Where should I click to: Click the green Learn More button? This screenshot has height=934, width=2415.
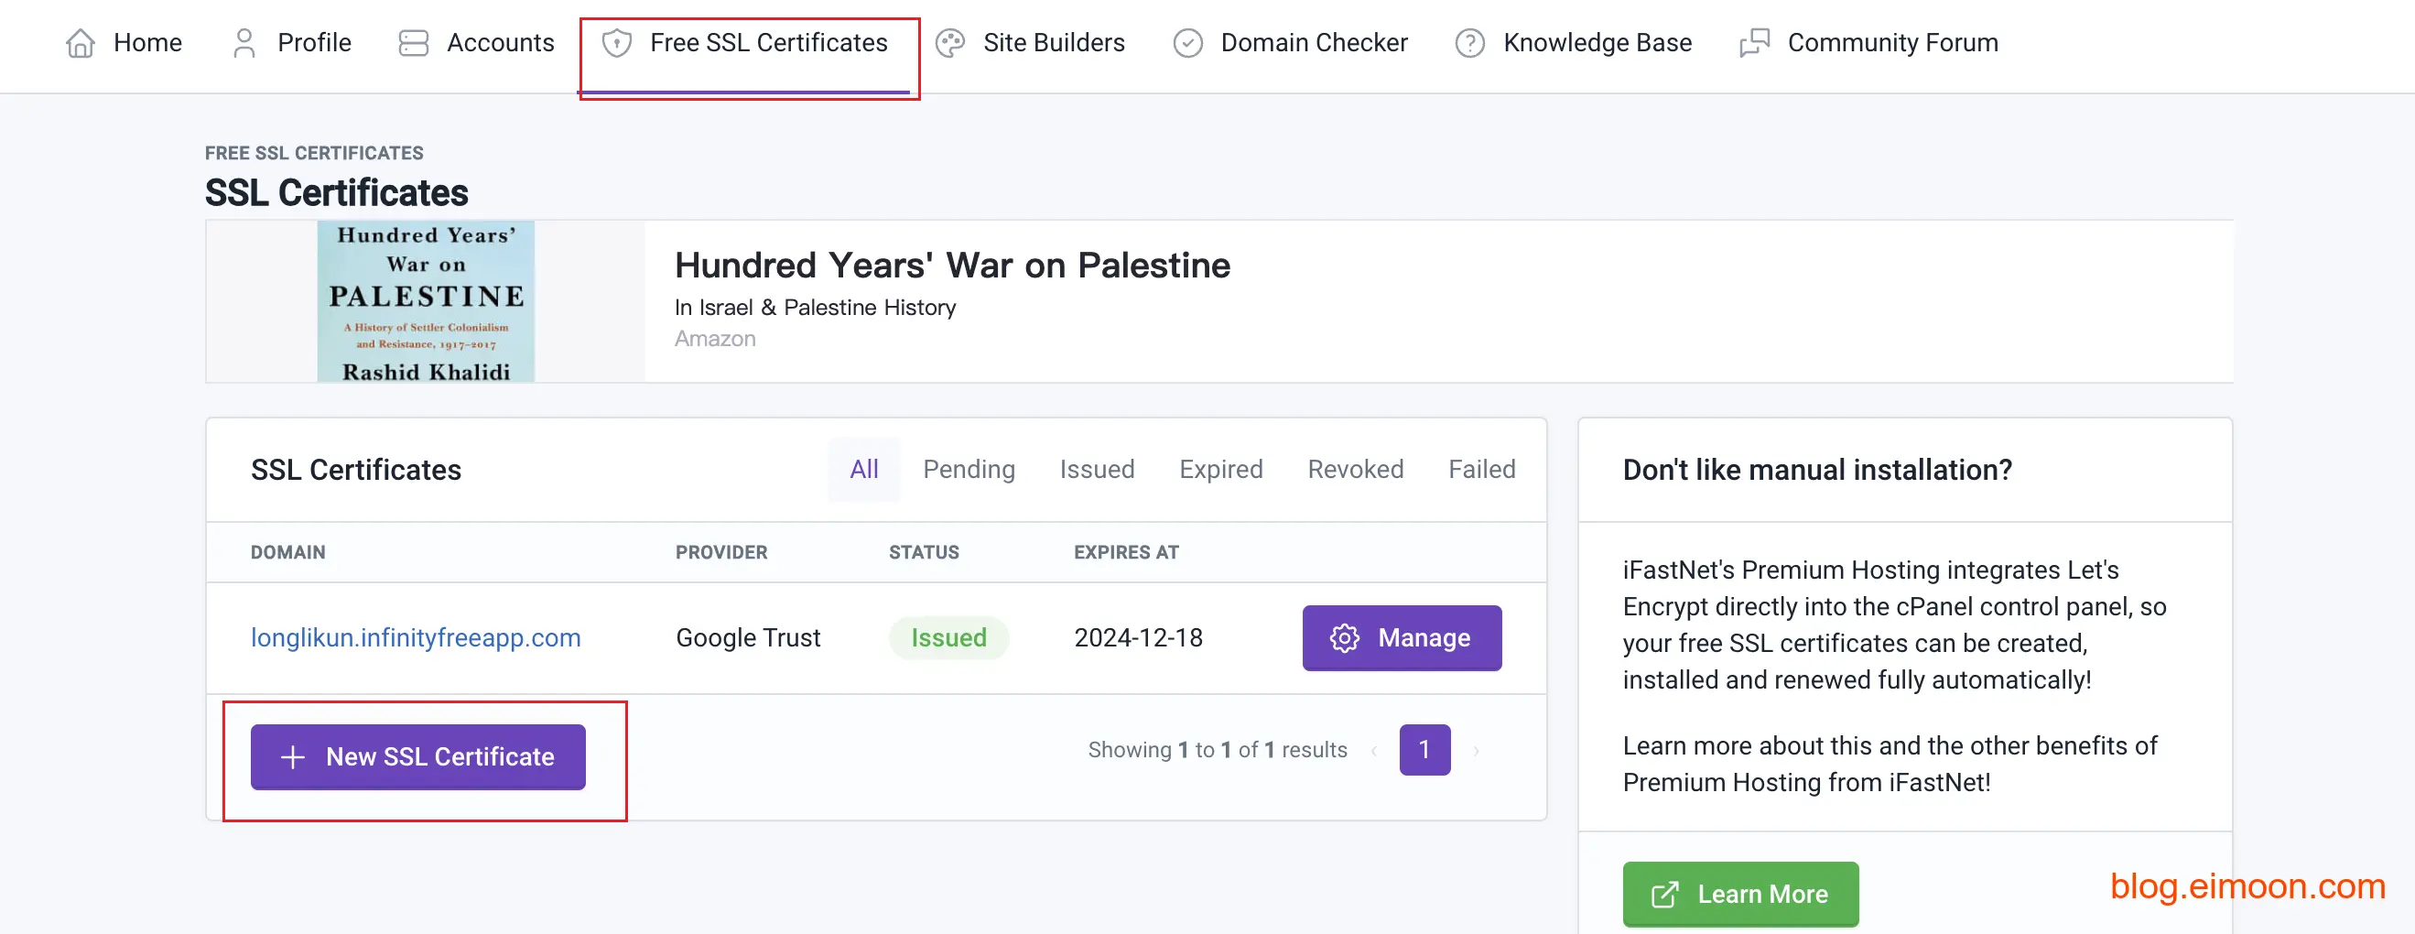point(1739,894)
